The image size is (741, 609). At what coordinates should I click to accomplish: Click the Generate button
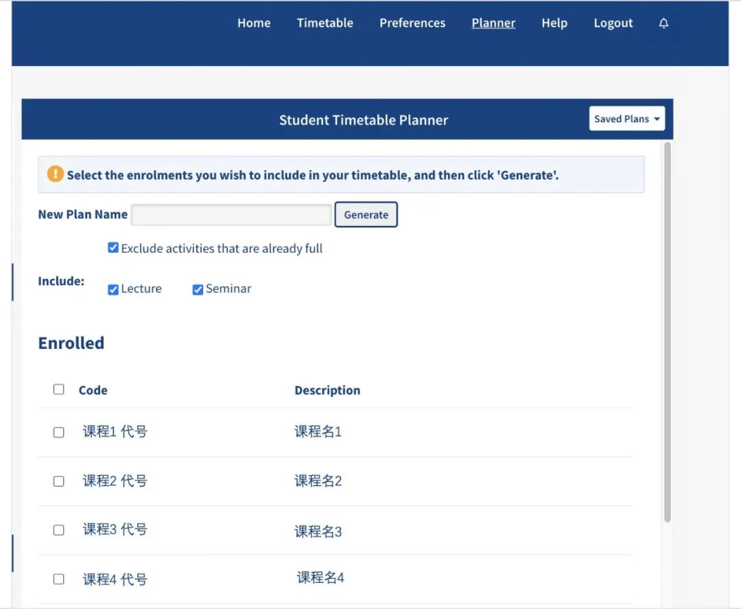point(366,215)
